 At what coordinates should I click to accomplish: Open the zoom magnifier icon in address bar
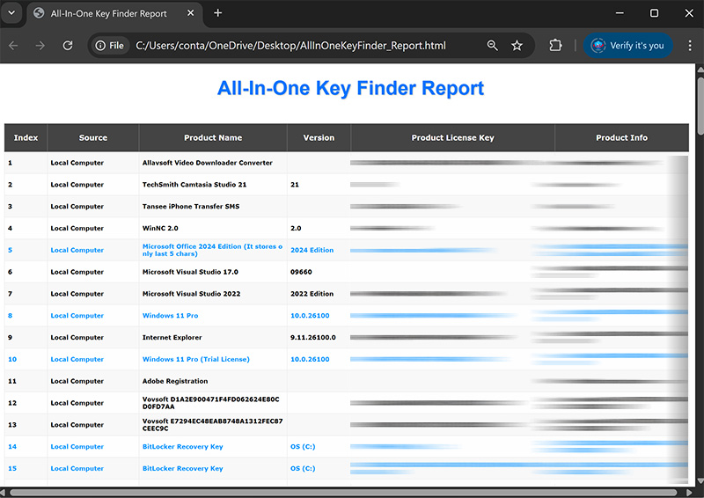click(x=493, y=46)
